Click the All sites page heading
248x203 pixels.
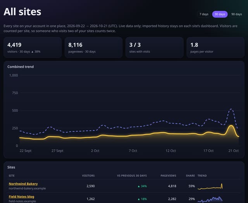click(x=22, y=12)
